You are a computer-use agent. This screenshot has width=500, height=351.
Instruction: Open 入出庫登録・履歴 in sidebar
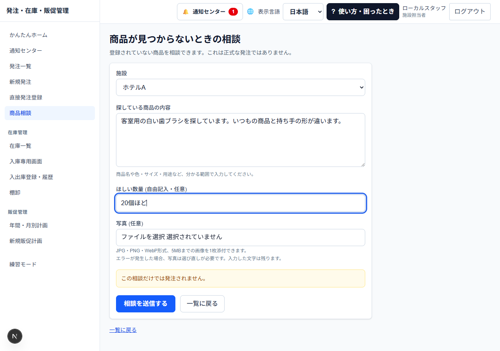click(x=50, y=177)
